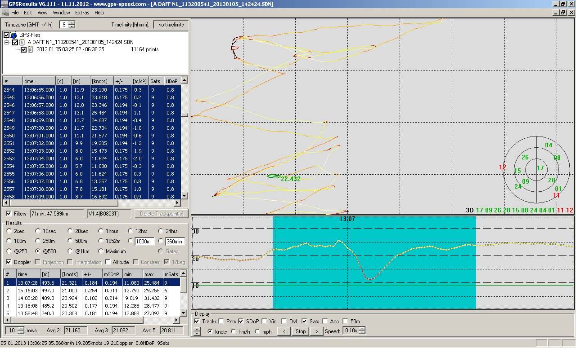The height and width of the screenshot is (348, 576).
Task: Enable the Altitude checkbox
Action: tap(108, 262)
